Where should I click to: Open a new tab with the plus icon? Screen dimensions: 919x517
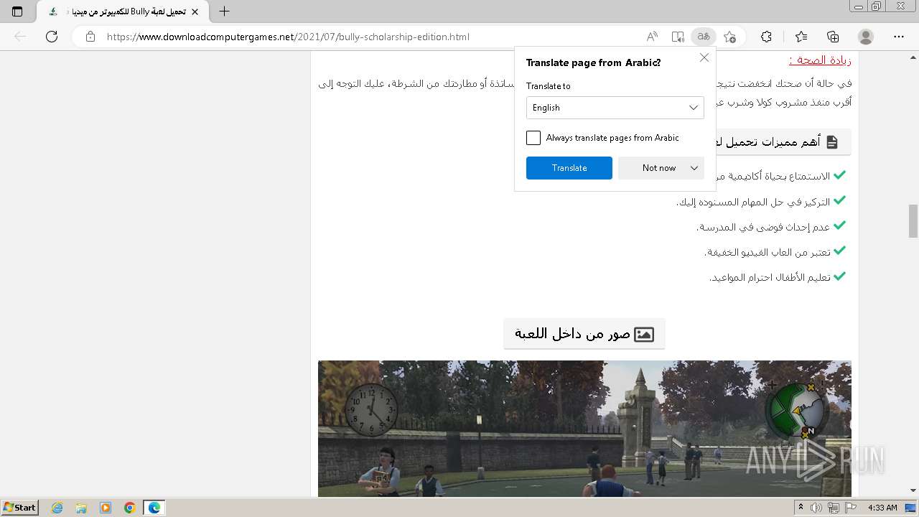pos(225,11)
